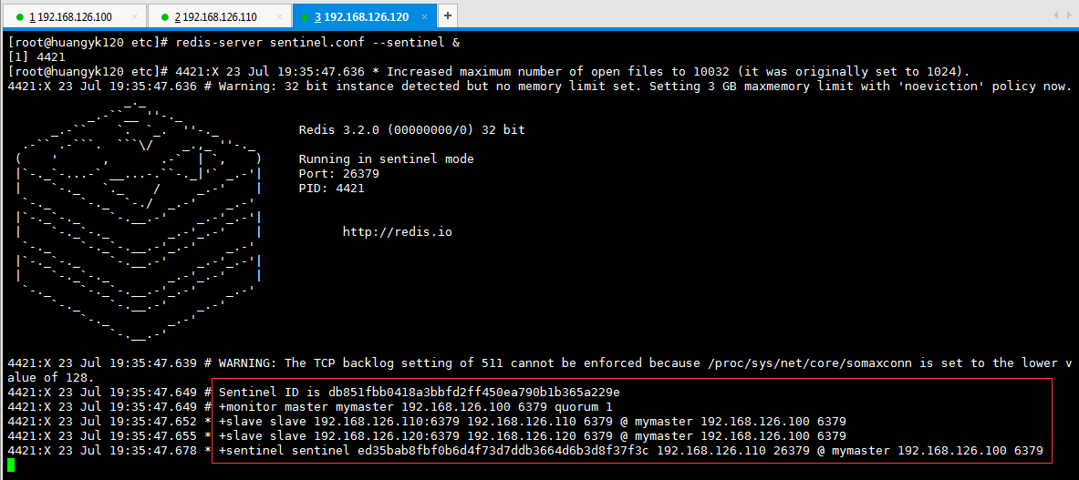Click the http://redis.io URL in terminal
Screen dimensions: 1079x480
(x=397, y=232)
